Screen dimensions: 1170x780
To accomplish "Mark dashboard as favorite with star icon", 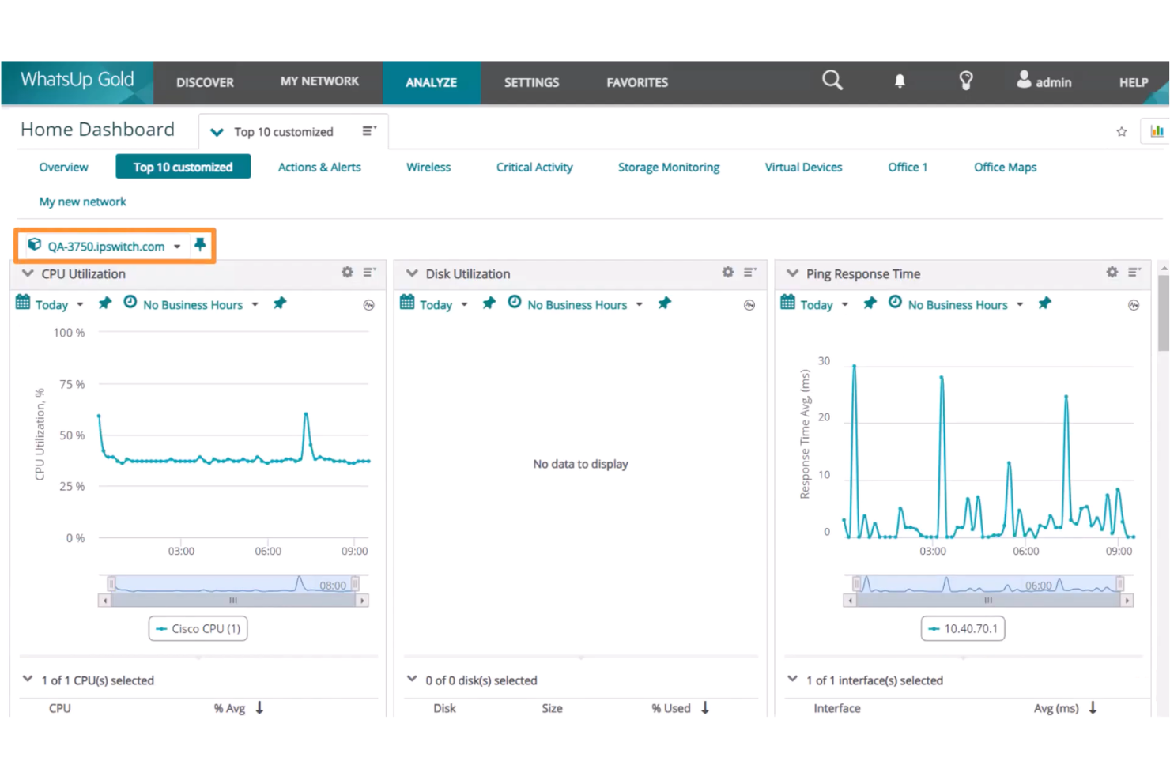I will click(1121, 132).
